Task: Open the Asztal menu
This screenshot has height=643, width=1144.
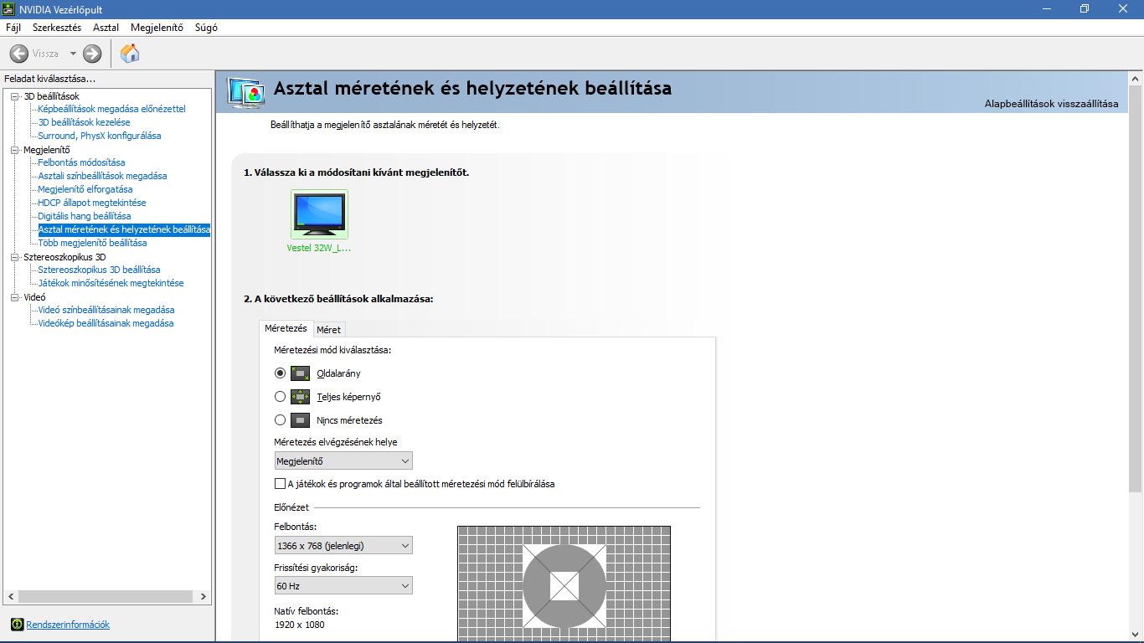Action: pos(106,28)
